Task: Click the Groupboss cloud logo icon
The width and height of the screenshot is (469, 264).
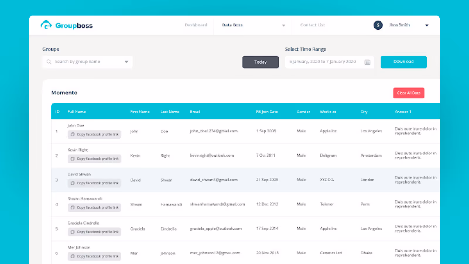Action: (x=46, y=25)
